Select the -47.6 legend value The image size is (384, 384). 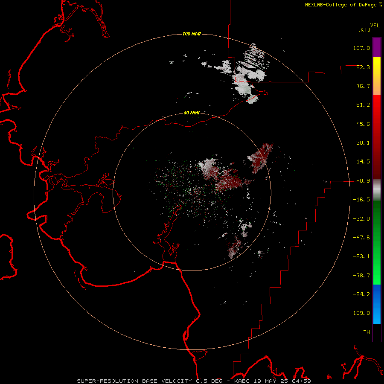coord(361,238)
